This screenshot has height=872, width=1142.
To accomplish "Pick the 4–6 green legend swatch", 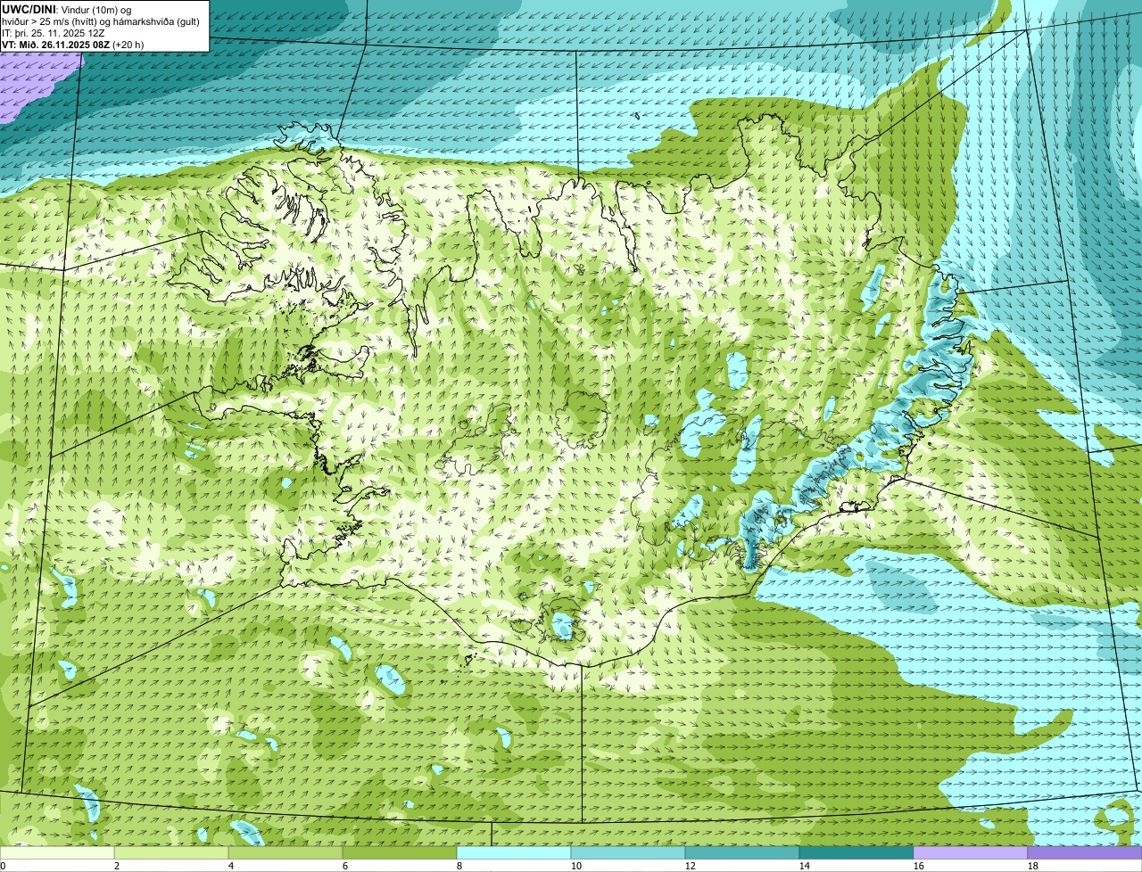I will click(285, 852).
